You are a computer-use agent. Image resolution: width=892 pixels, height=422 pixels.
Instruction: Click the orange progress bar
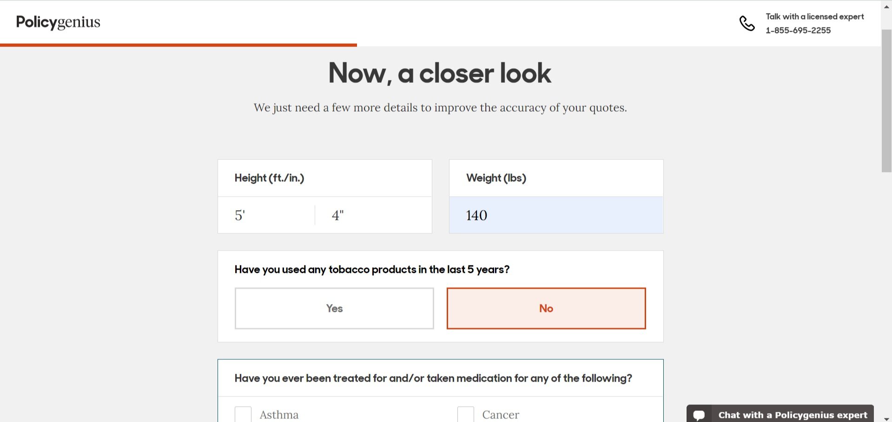[178, 45]
